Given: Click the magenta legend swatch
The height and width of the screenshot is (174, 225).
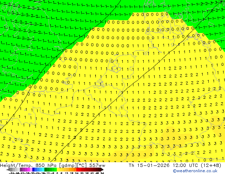Looking at the screenshot, I should tap(28, 170).
